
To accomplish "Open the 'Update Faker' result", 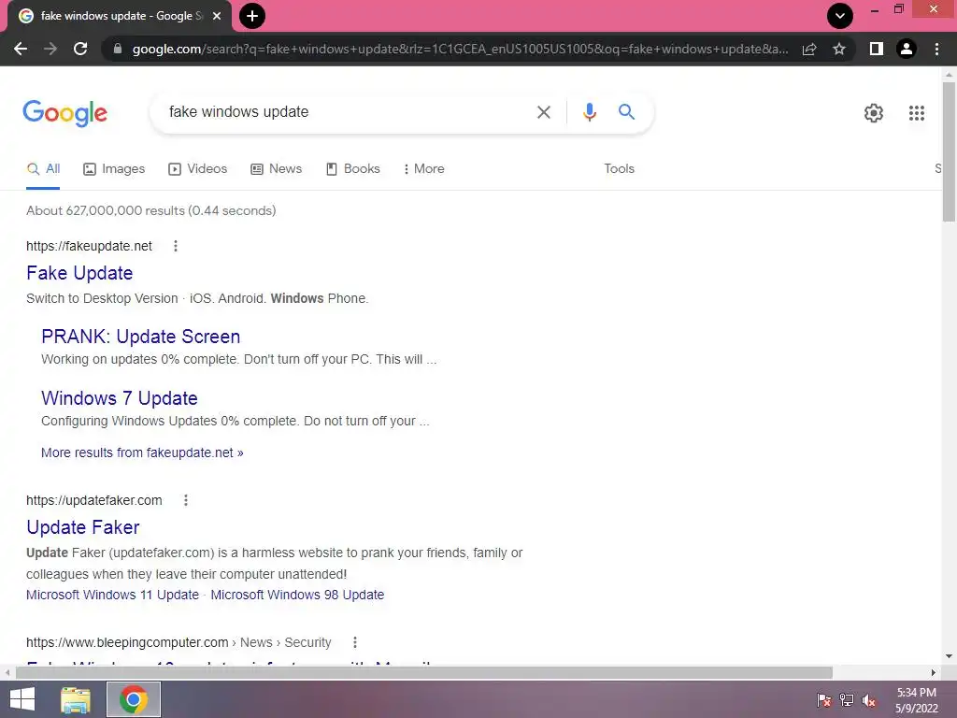I will pos(83,527).
